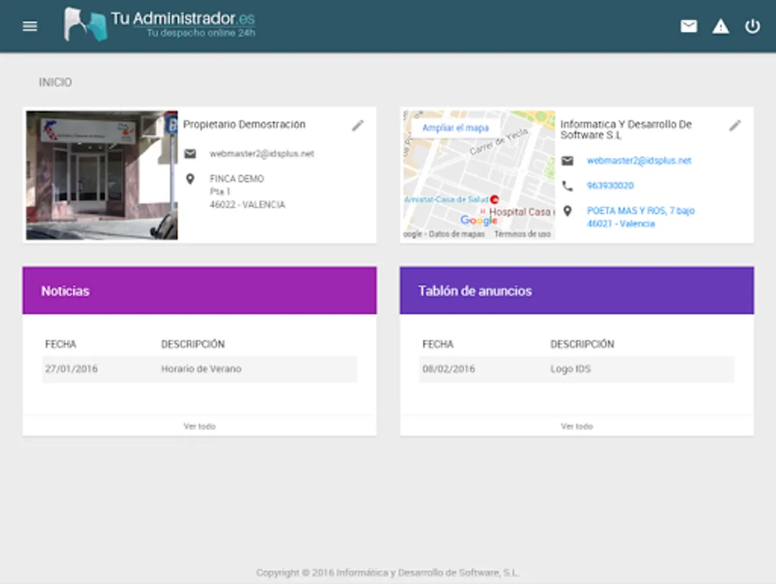Screen dimensions: 776x584
Task: Click the Google map preview
Action: coord(479,175)
